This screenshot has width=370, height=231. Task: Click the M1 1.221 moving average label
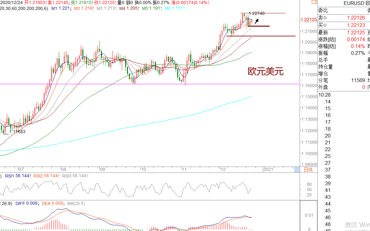tap(62, 8)
